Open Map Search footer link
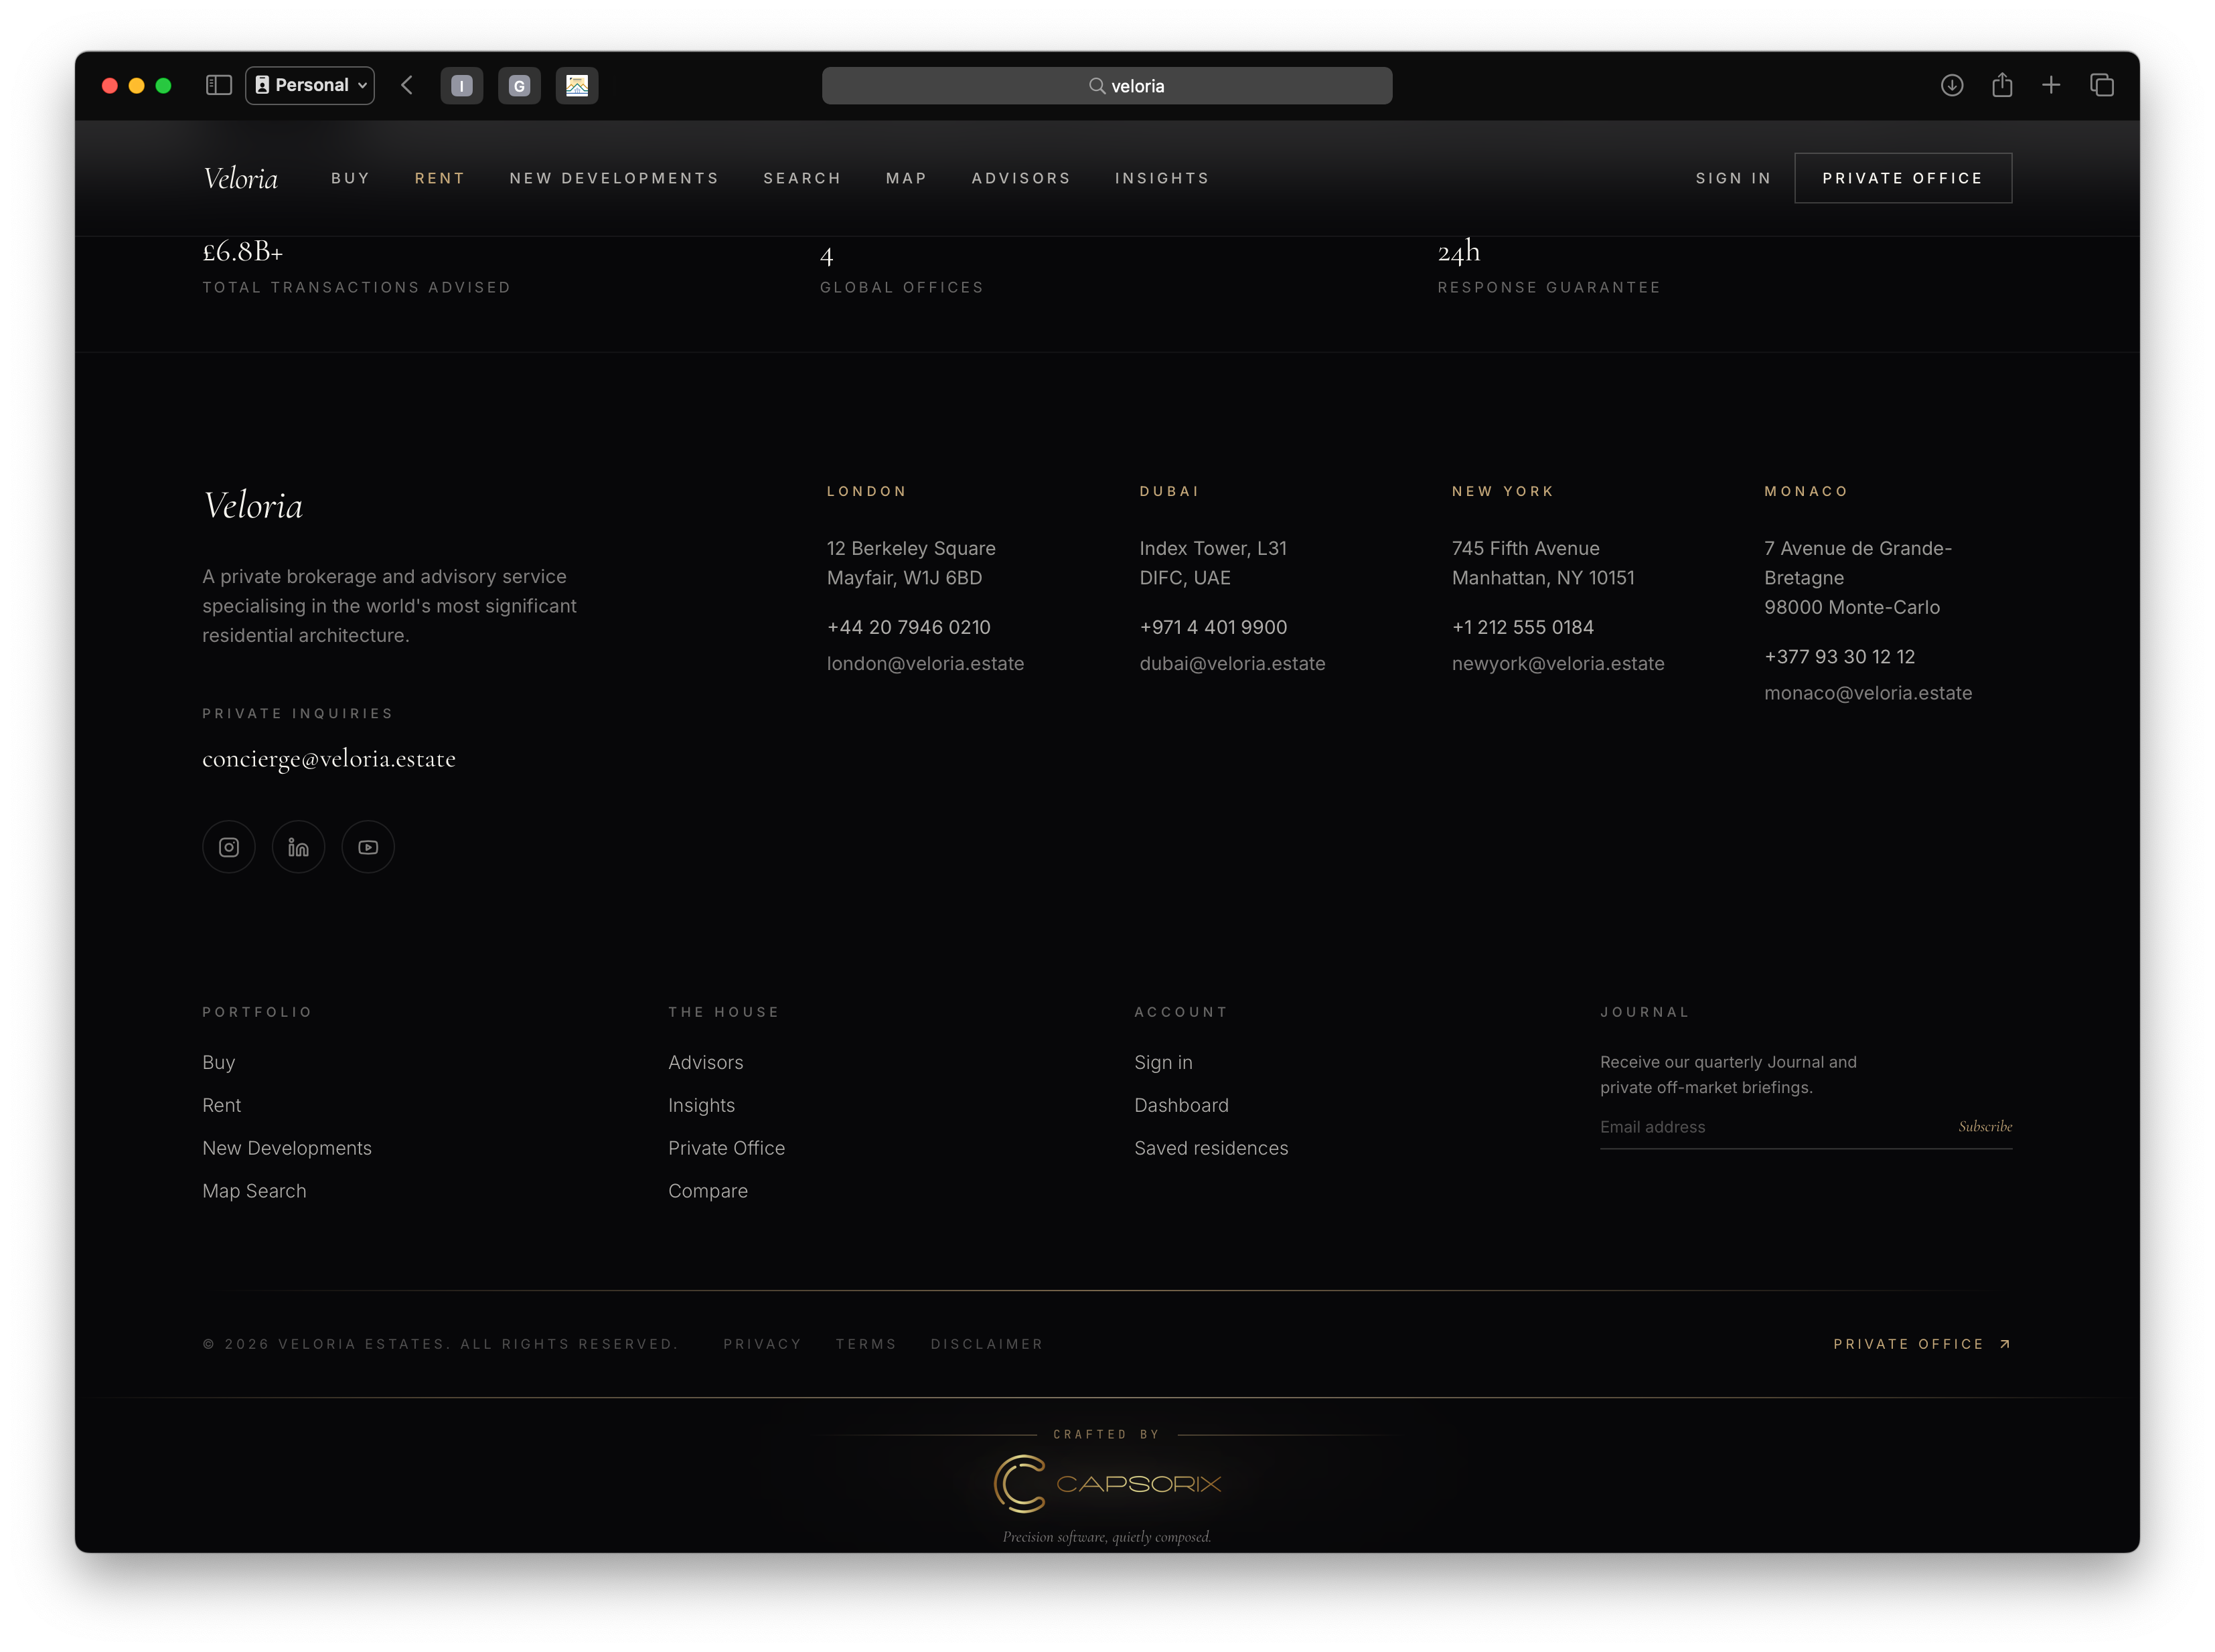Viewport: 2215px width, 1652px height. pyautogui.click(x=254, y=1191)
